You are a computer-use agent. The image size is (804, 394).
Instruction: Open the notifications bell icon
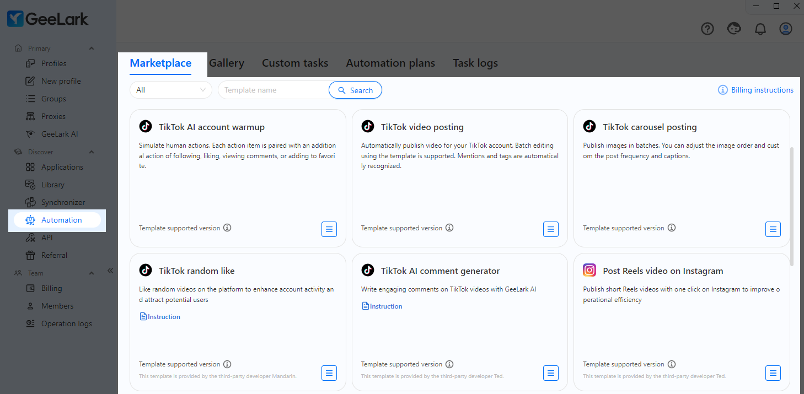pyautogui.click(x=760, y=29)
